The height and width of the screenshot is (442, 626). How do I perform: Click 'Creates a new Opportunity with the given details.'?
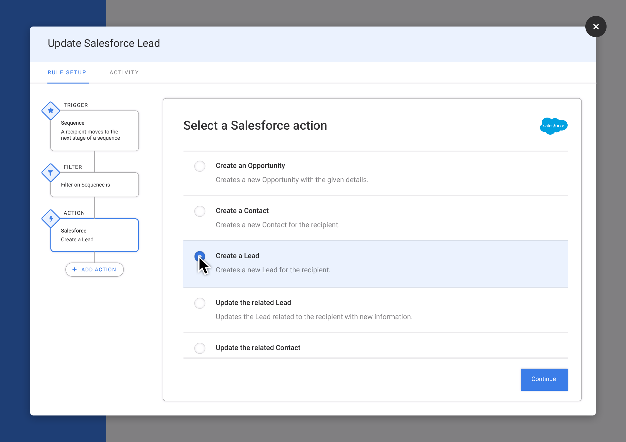point(292,180)
